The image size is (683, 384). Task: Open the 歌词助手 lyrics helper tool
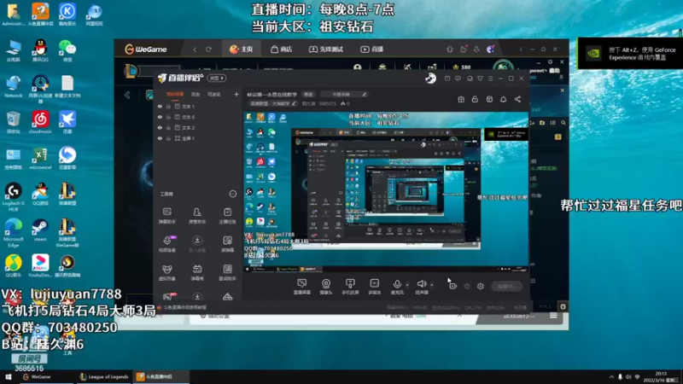(227, 272)
